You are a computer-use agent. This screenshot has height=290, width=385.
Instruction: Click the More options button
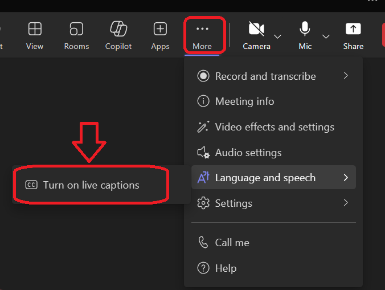(202, 35)
